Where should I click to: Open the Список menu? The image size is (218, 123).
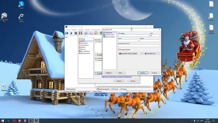[x=68, y=30]
